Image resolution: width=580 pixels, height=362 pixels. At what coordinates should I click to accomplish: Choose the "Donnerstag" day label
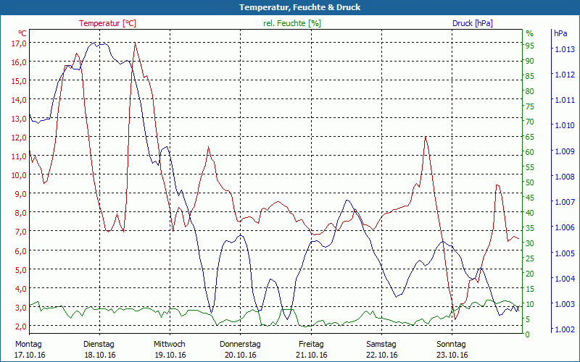click(240, 344)
